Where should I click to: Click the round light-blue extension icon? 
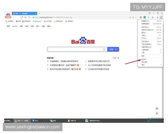(x=149, y=17)
